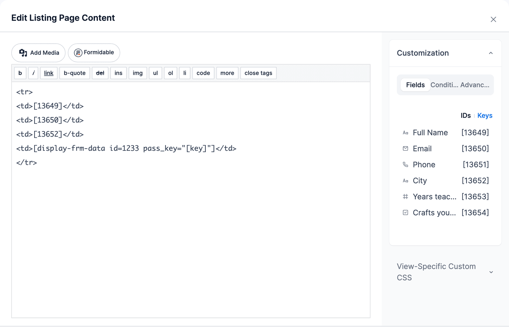Insert the Email field
The image size is (509, 327).
coord(445,149)
